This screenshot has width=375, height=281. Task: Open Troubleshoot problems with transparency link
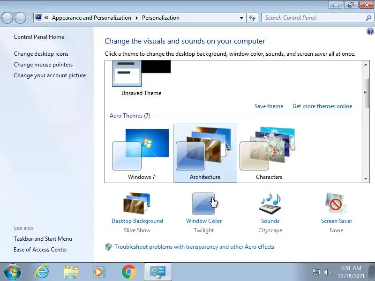pos(194,247)
